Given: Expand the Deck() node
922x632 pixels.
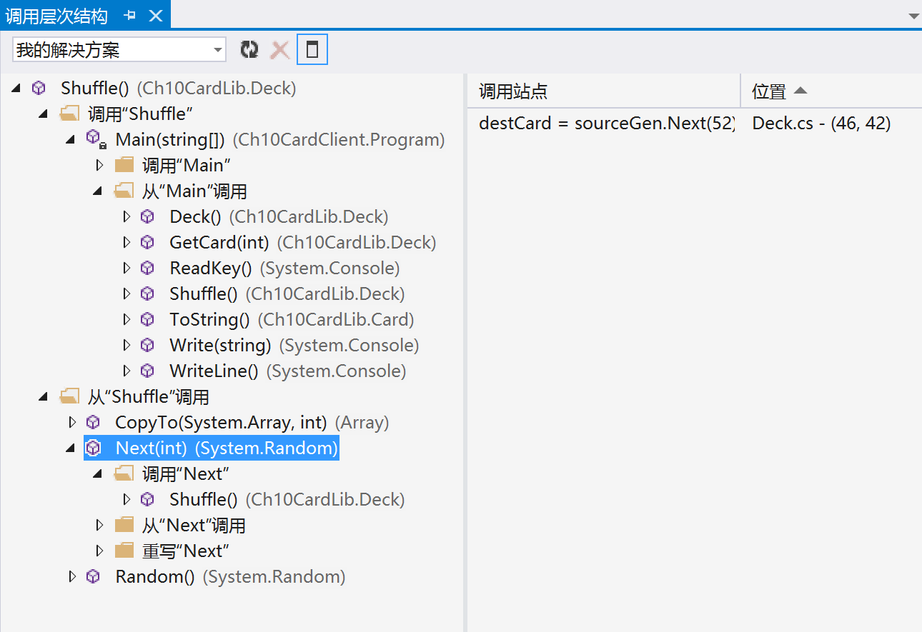Looking at the screenshot, I should [127, 216].
